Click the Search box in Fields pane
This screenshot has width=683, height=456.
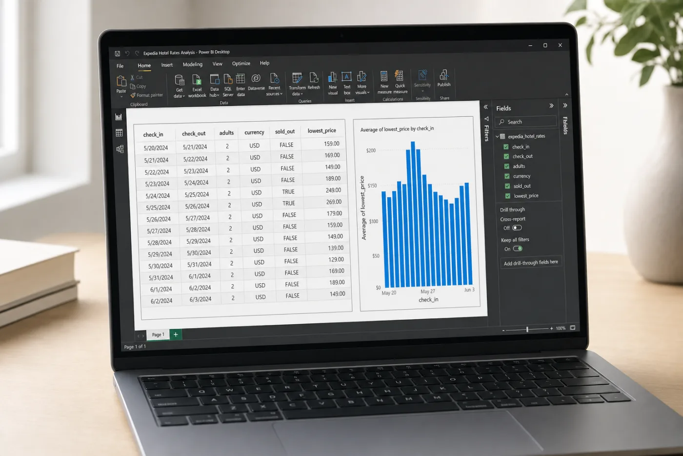526,122
